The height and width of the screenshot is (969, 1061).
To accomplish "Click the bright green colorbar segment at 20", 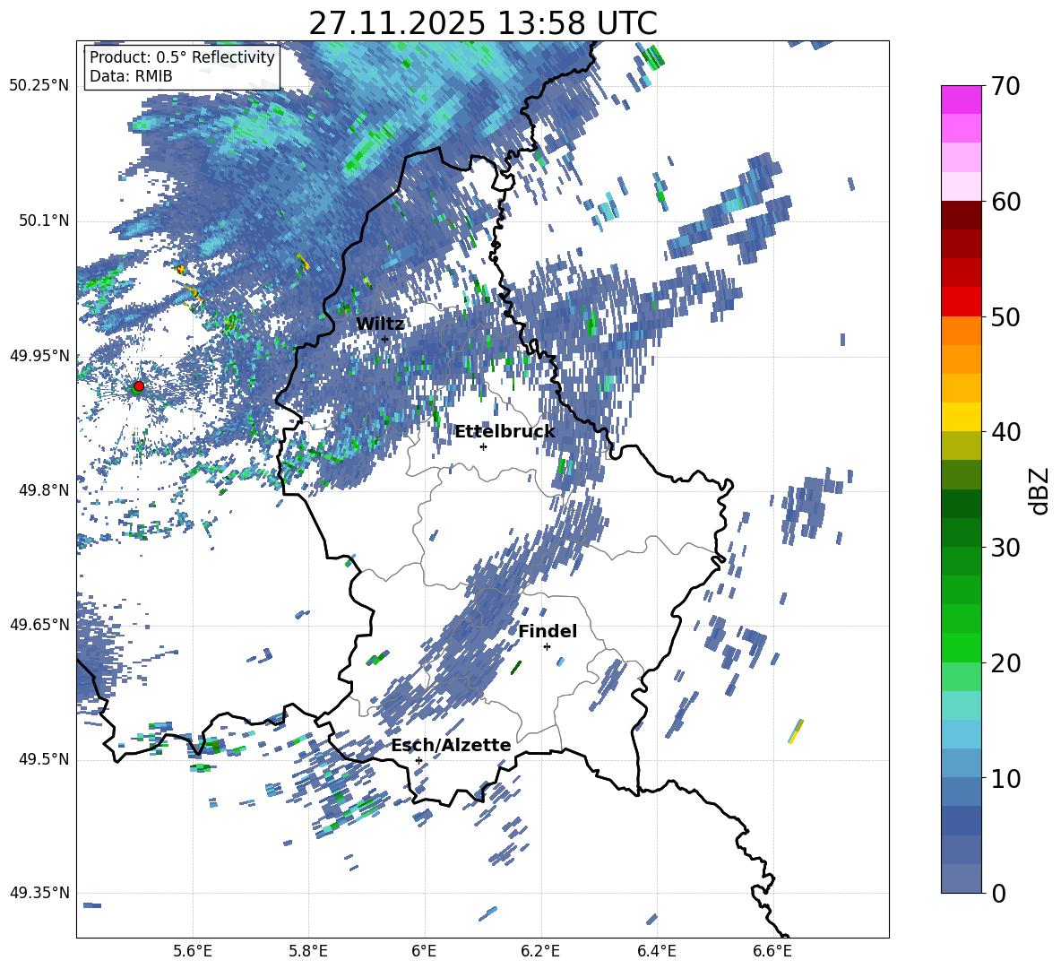I will coord(961,647).
